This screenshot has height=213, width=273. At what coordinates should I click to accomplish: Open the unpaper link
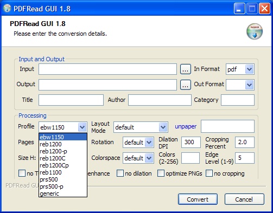click(186, 126)
